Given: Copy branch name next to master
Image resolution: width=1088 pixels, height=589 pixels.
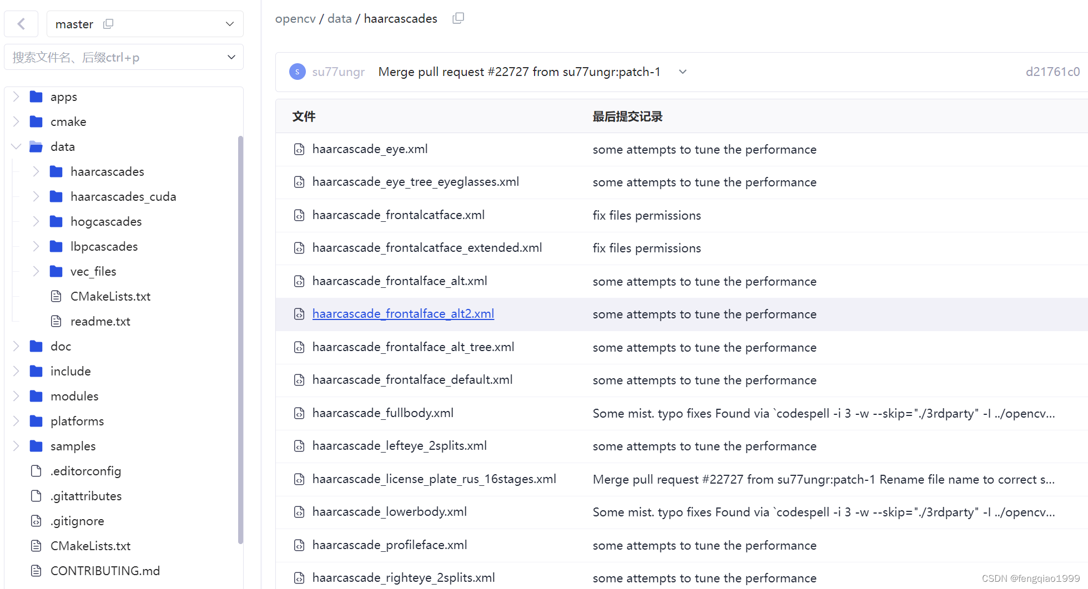Looking at the screenshot, I should [x=108, y=24].
